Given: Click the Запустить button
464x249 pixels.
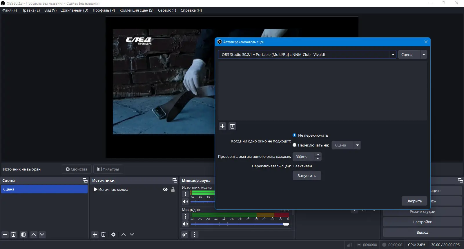Looking at the screenshot, I should (x=307, y=175).
